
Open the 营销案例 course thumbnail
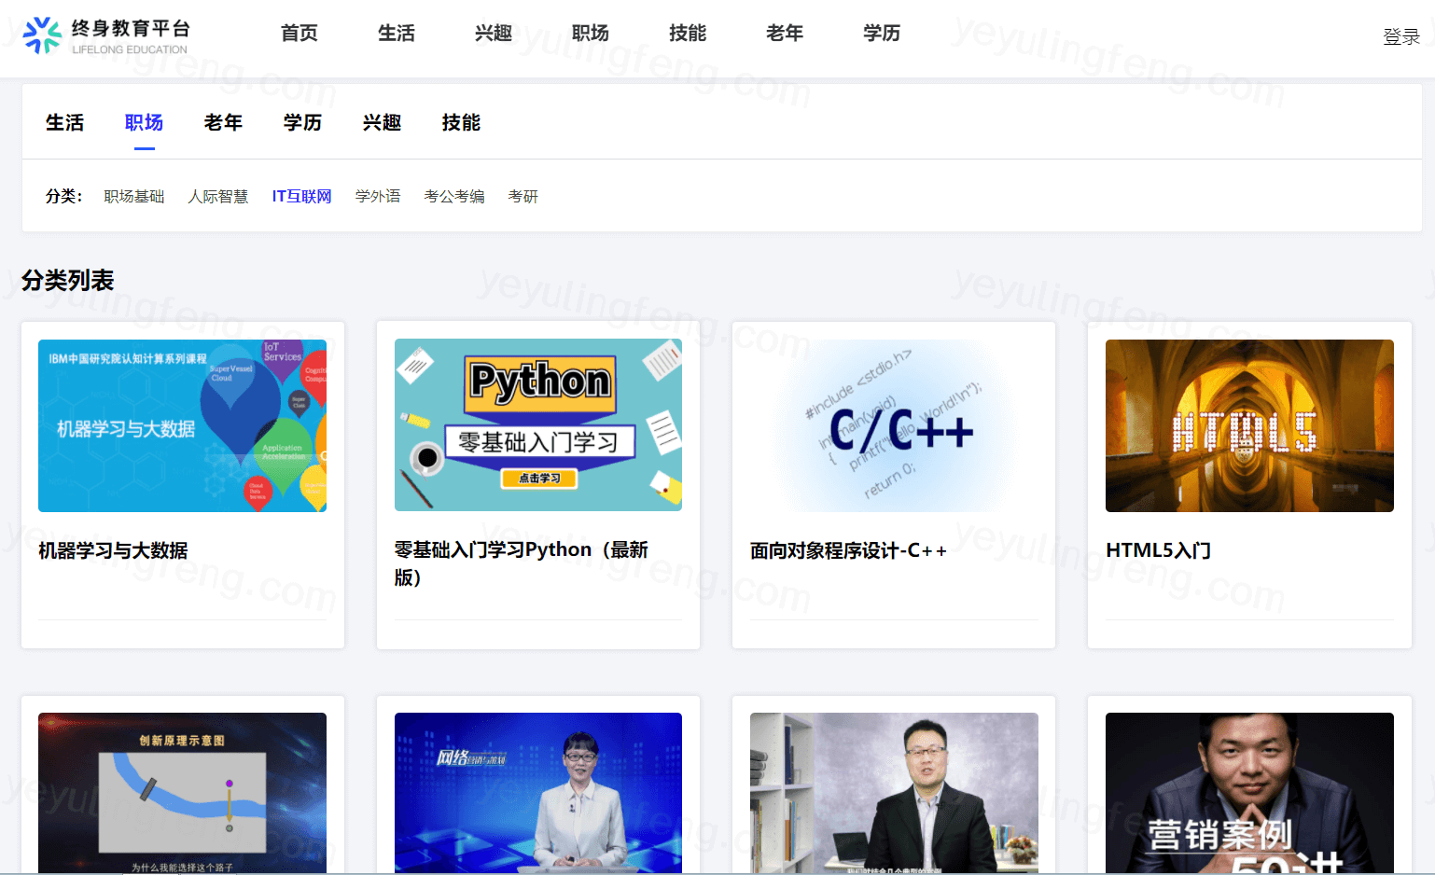pos(1249,793)
